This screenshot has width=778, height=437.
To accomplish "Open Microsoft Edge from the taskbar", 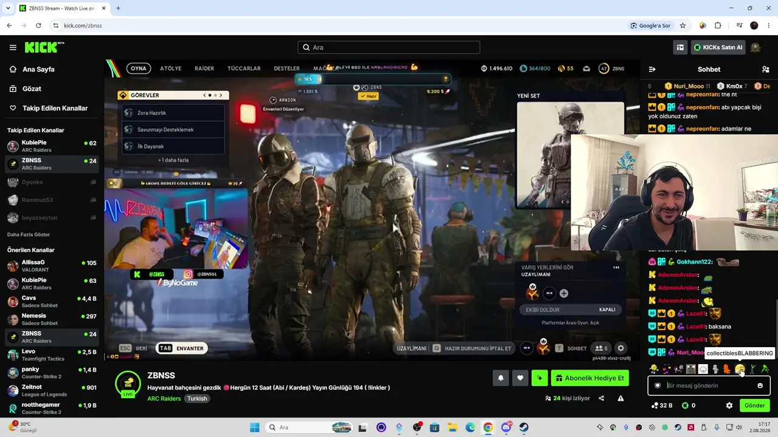I will (470, 427).
